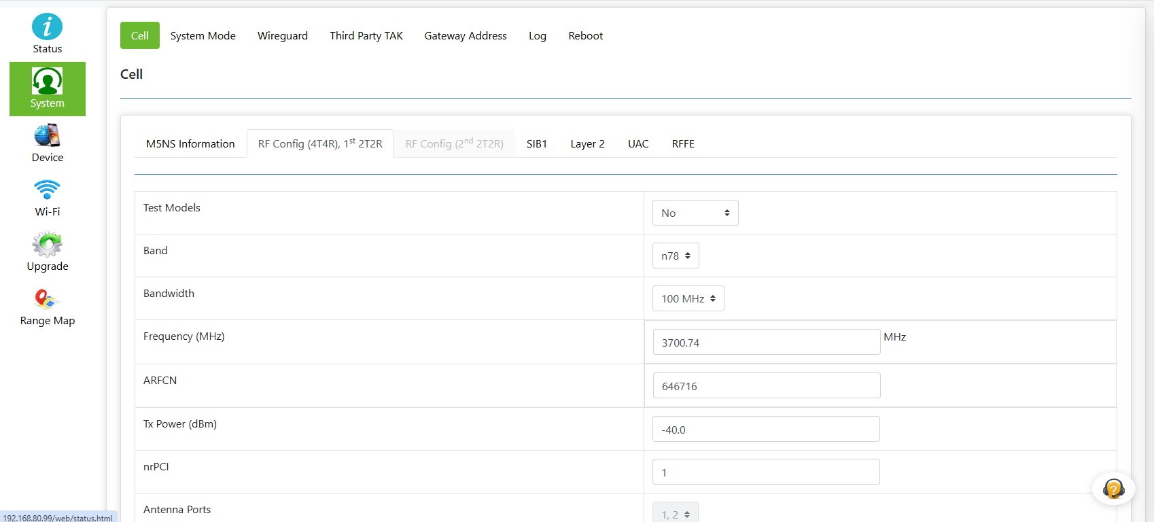Open the Wireguard tab
The image size is (1154, 522).
[x=283, y=35]
